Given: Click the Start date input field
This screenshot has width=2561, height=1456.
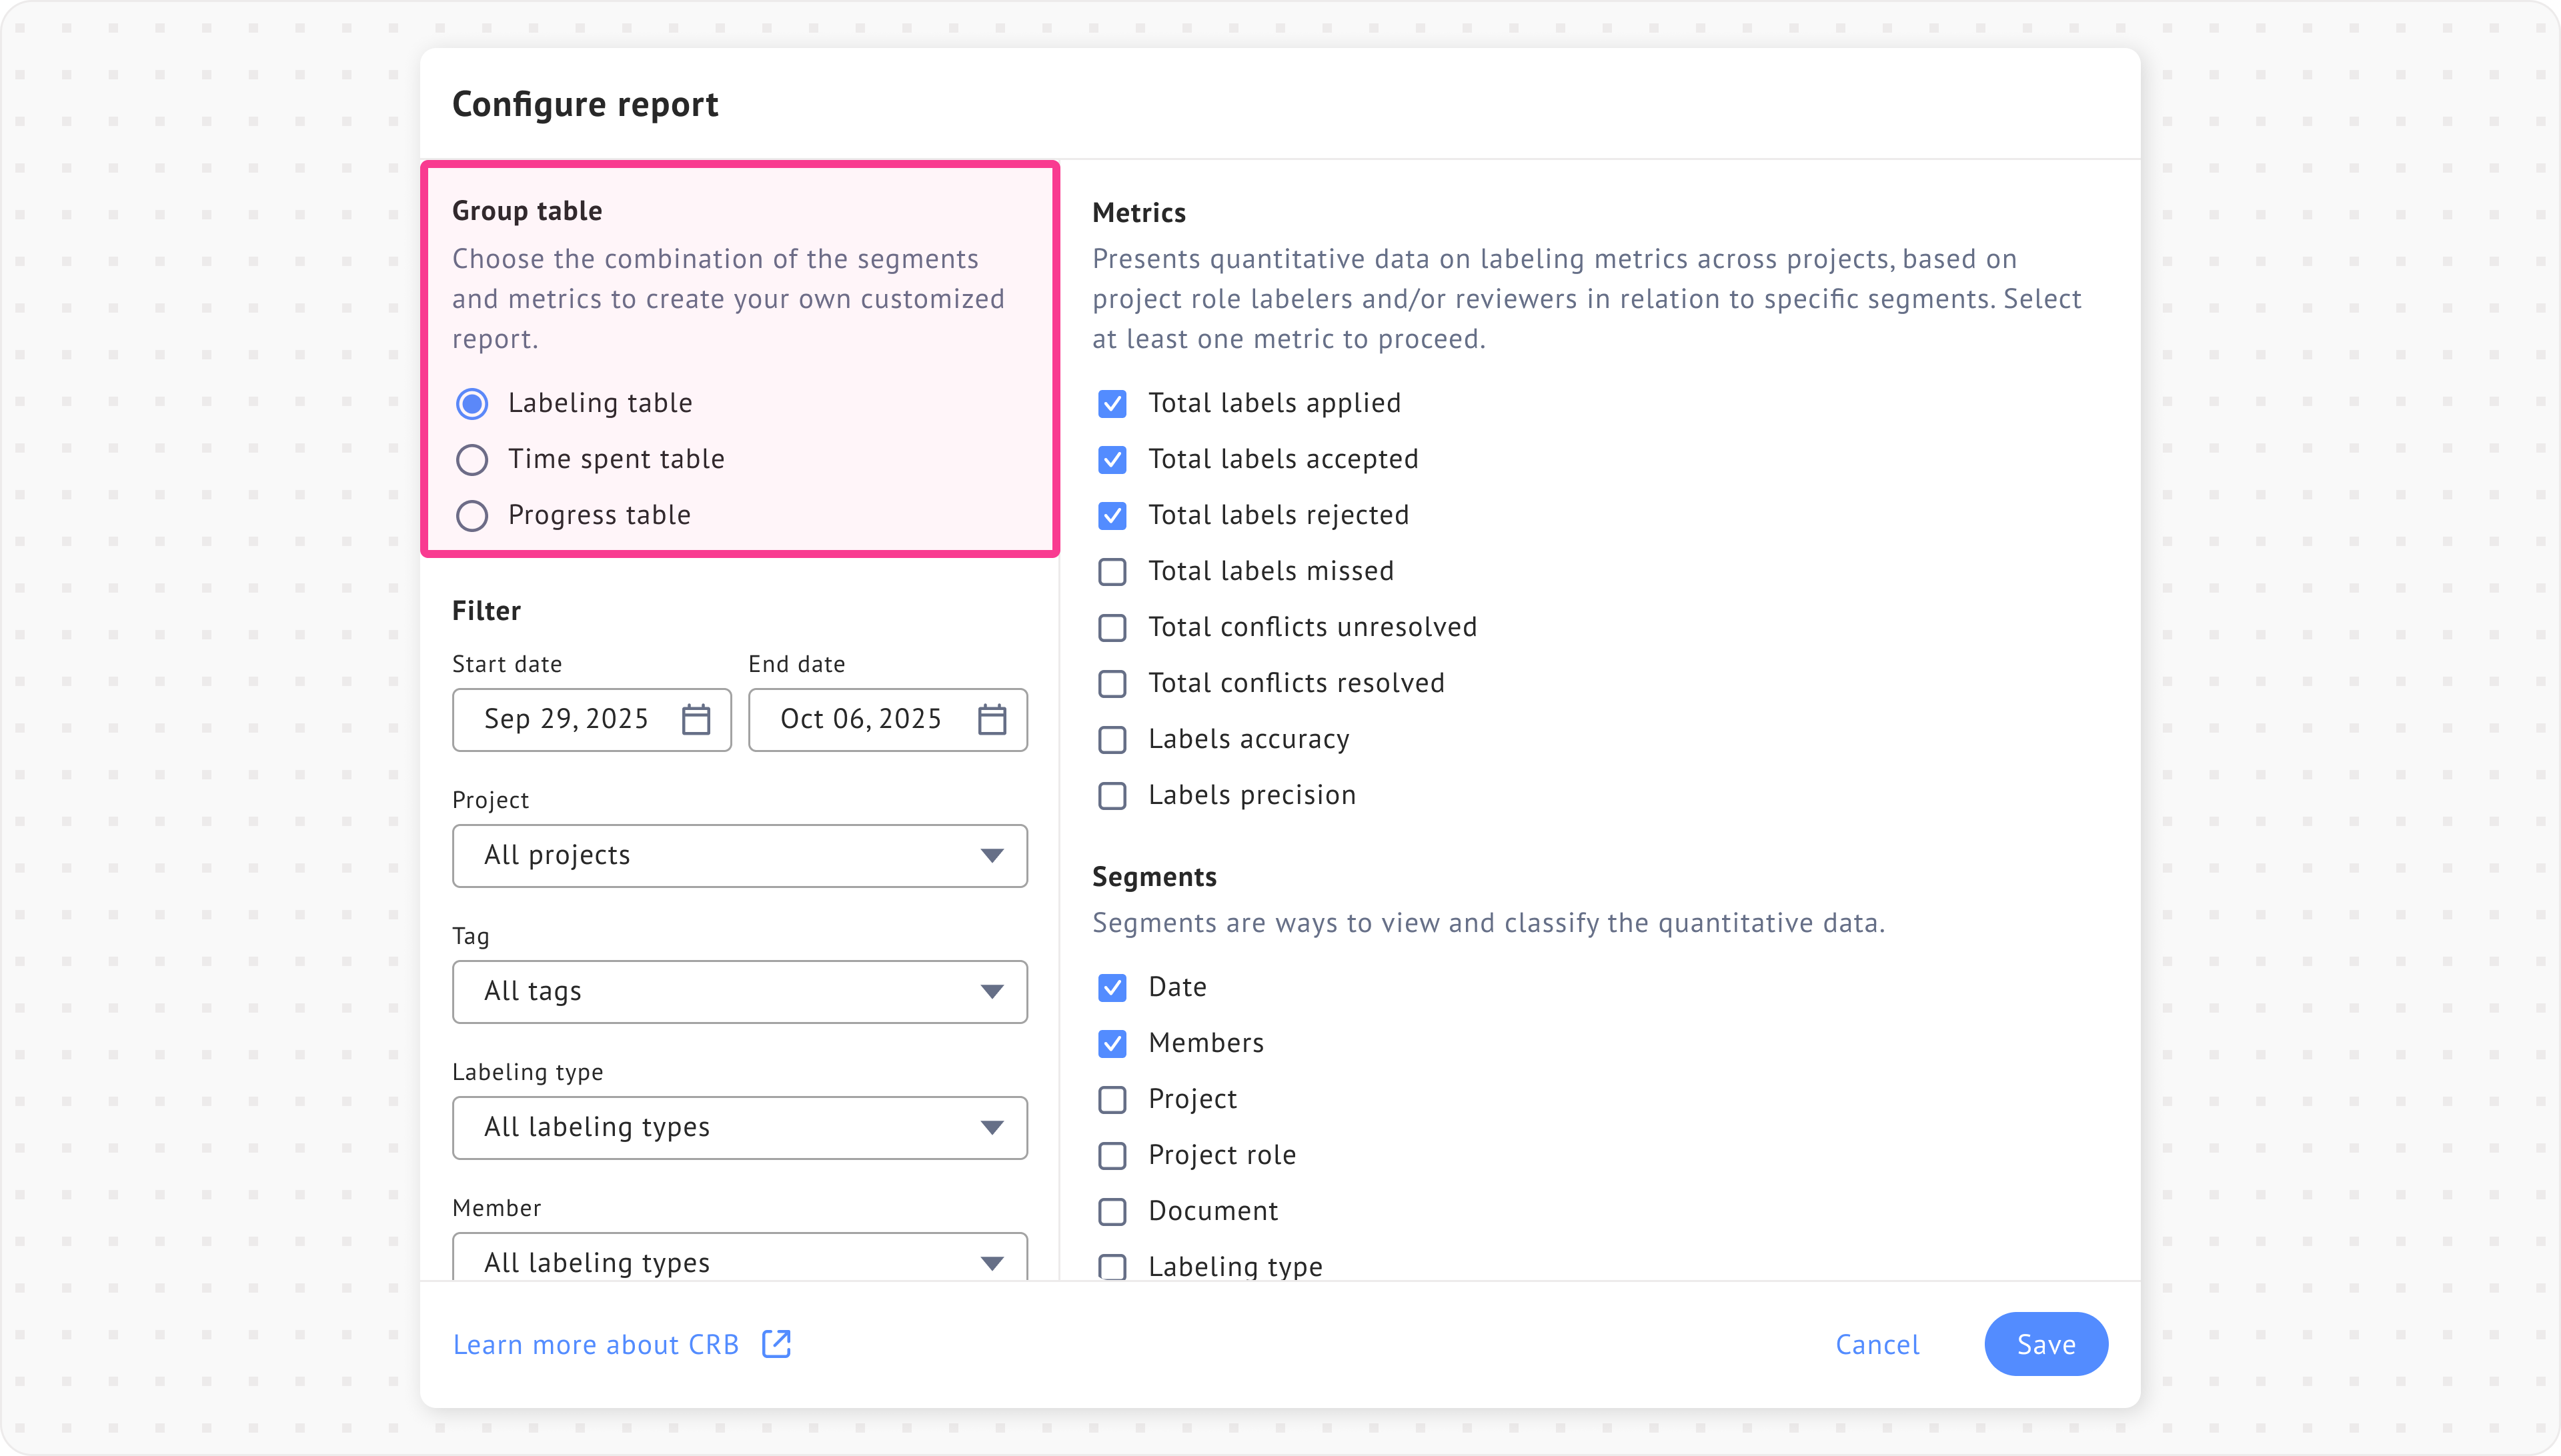Looking at the screenshot, I should (x=566, y=719).
